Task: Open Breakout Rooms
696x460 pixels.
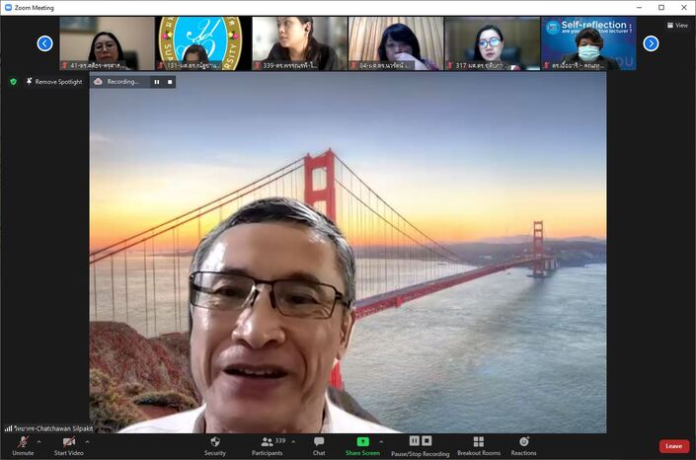Action: pos(478,441)
